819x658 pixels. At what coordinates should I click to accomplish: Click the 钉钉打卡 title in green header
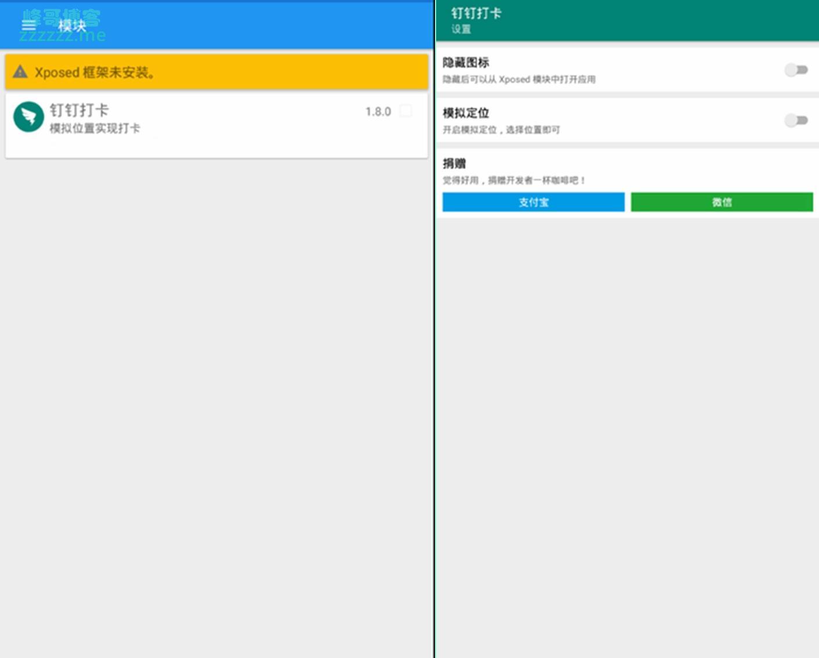[x=476, y=13]
